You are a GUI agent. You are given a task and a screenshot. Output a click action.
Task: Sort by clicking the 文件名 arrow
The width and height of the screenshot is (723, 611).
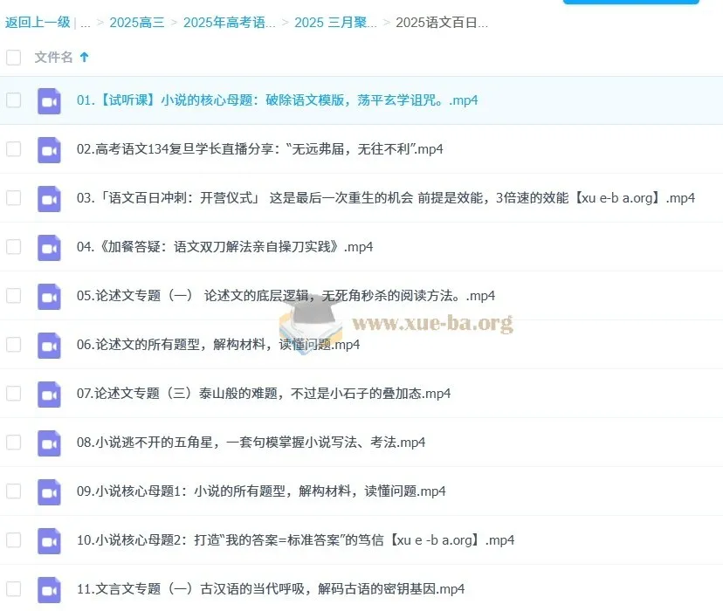(85, 58)
